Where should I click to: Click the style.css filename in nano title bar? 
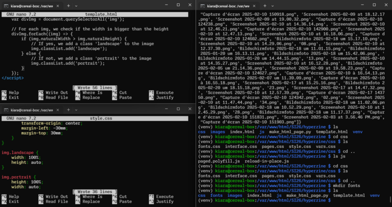tap(101, 119)
